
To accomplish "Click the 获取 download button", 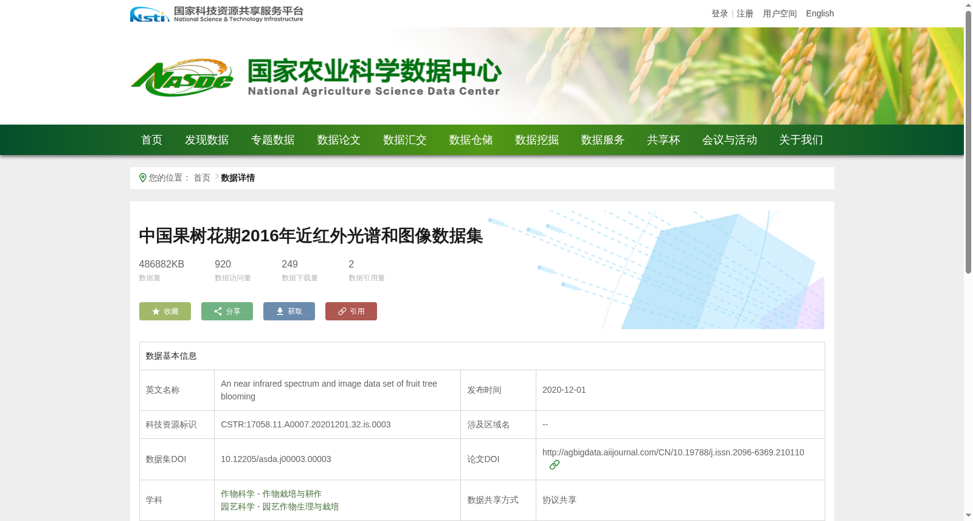I will coord(289,311).
